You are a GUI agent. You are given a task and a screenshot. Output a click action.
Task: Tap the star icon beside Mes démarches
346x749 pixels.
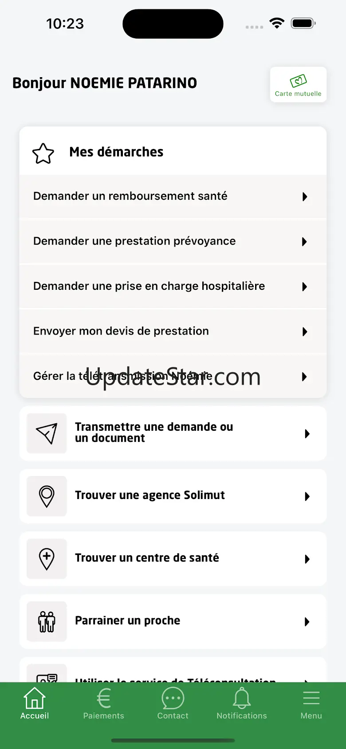pos(43,153)
